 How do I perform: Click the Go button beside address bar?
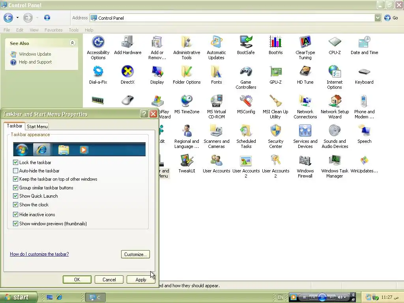click(391, 18)
